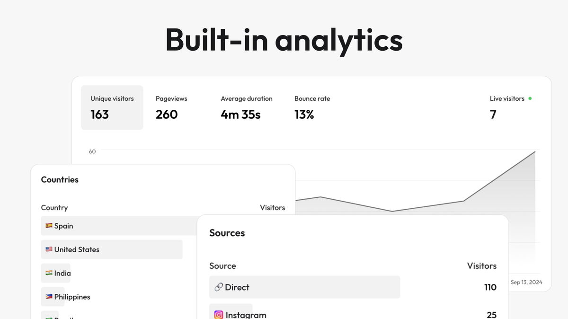
Task: Click the graph peak on the chart
Action: point(534,152)
